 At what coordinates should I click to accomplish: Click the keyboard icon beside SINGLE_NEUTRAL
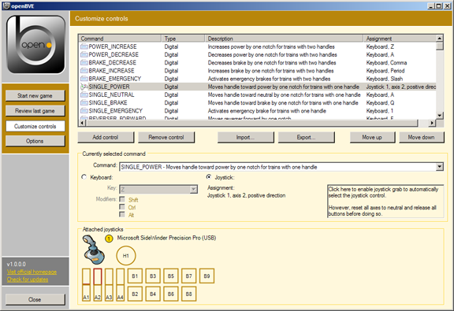click(84, 94)
